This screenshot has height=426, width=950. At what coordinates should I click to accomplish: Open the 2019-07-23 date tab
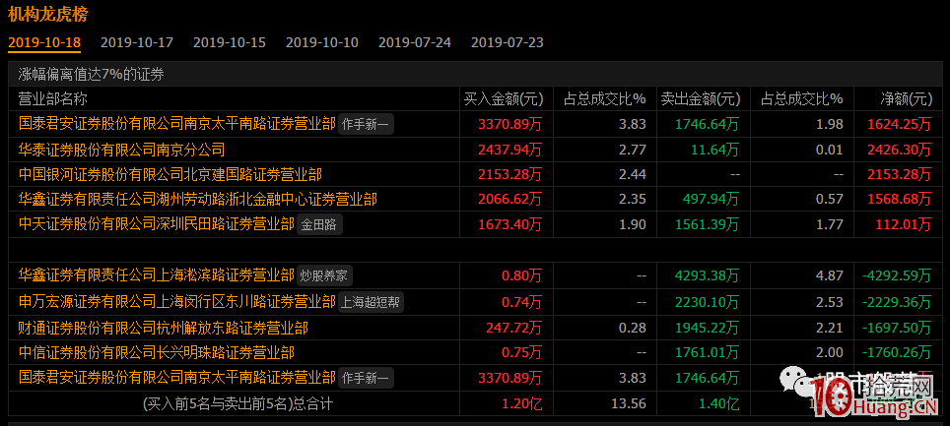[508, 42]
